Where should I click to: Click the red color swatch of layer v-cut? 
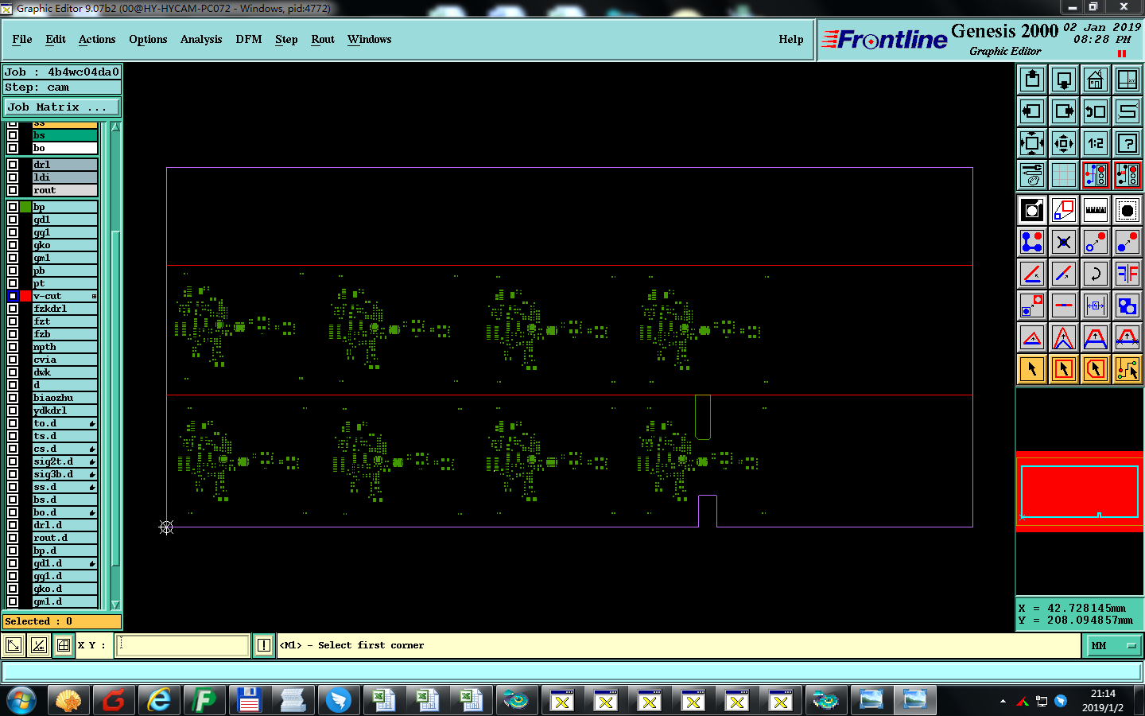(25, 296)
